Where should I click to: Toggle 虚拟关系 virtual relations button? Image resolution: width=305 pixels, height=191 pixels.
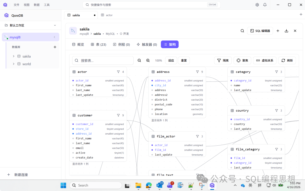pyautogui.click(x=265, y=61)
